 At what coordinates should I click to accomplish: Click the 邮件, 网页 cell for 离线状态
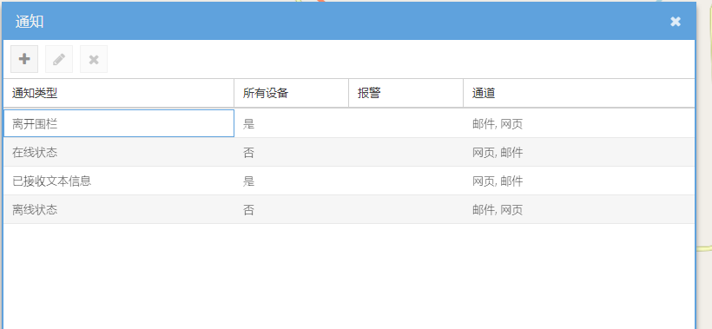(x=579, y=209)
